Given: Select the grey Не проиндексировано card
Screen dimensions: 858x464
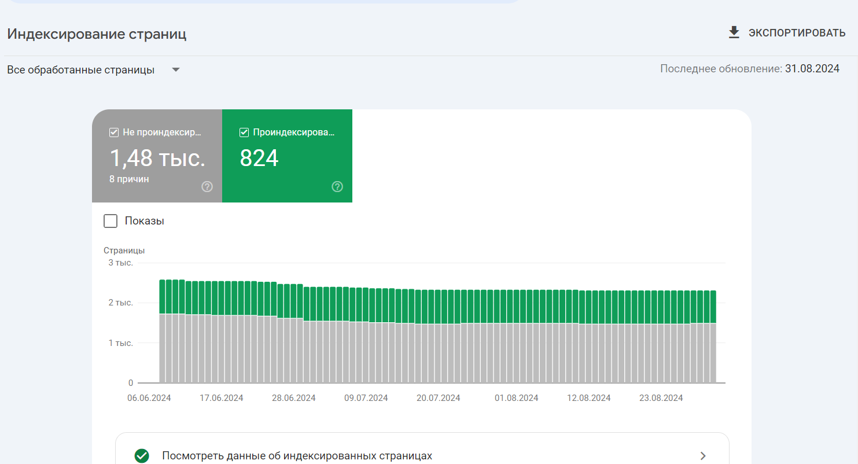Looking at the screenshot, I should (x=157, y=156).
